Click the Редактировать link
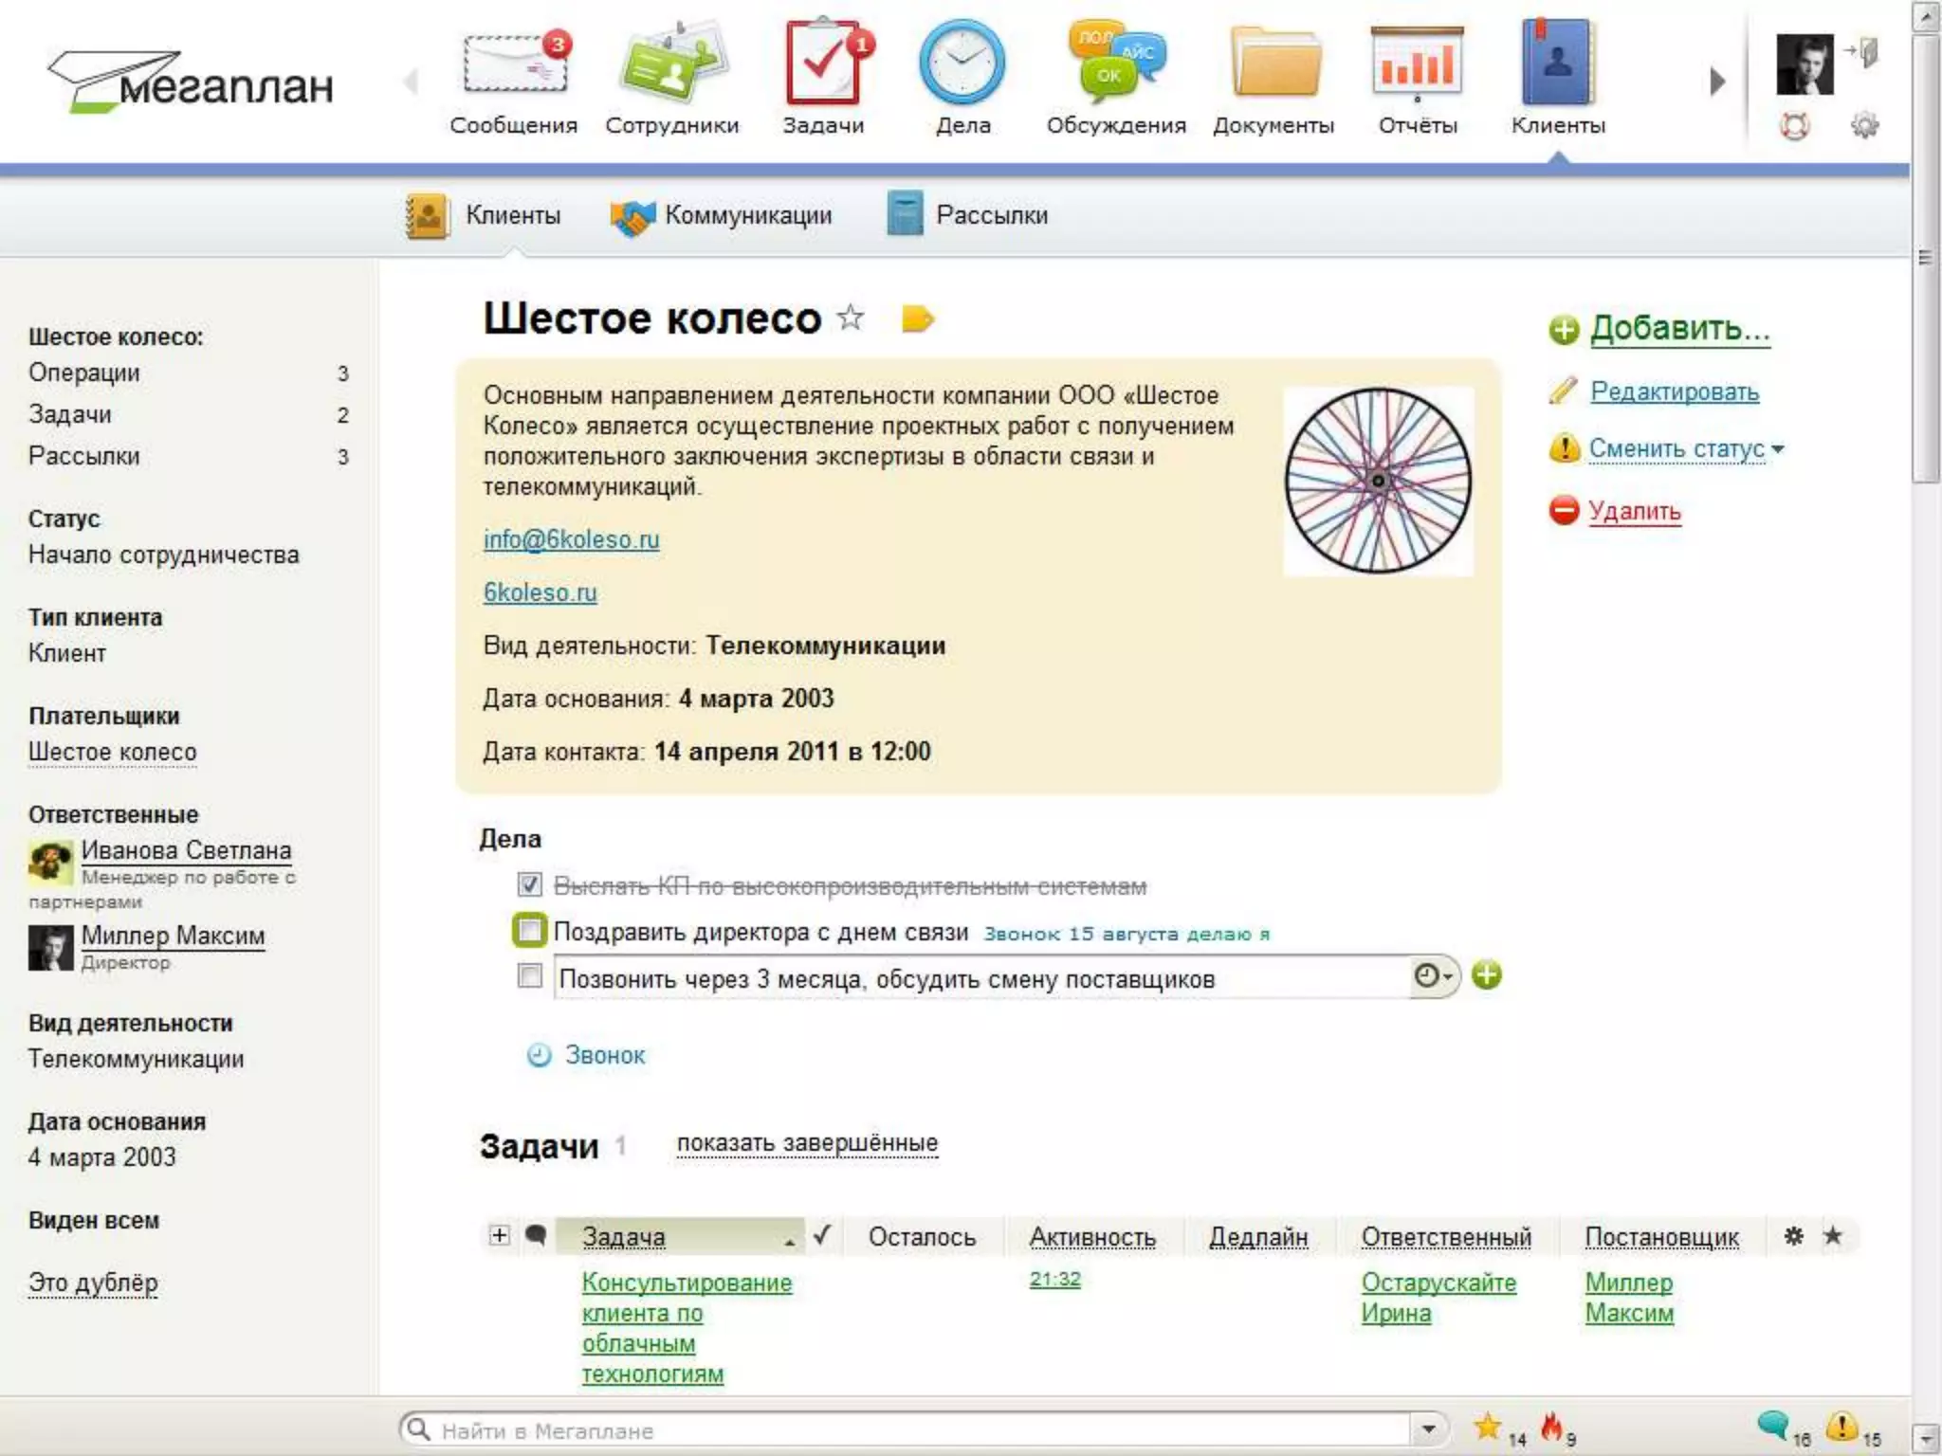This screenshot has width=1942, height=1456. click(1674, 391)
